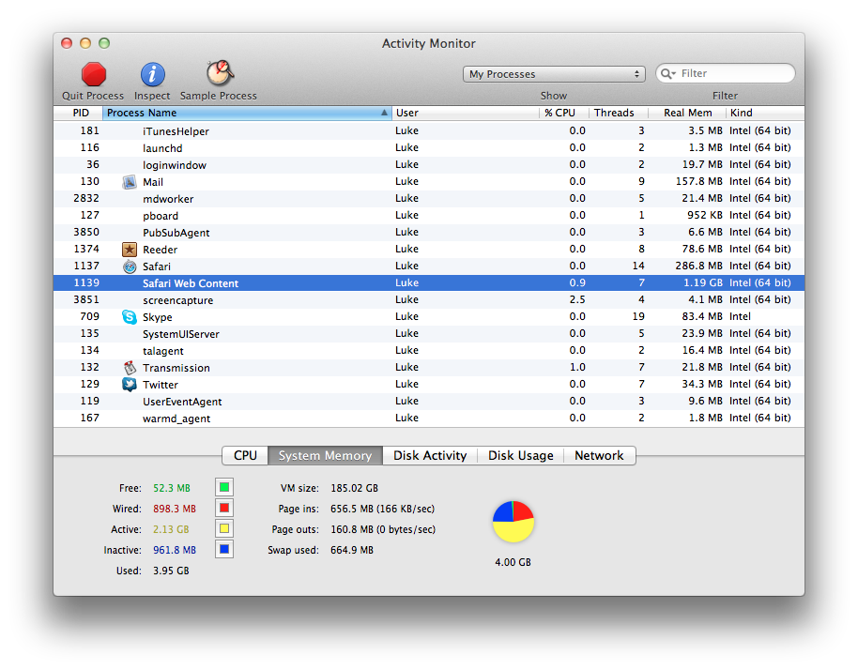Click the green Free memory color swatch

[224, 487]
